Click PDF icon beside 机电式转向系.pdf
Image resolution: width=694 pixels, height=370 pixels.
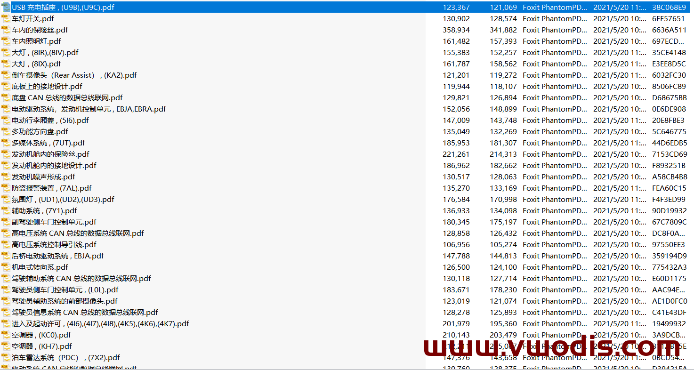pyautogui.click(x=6, y=267)
